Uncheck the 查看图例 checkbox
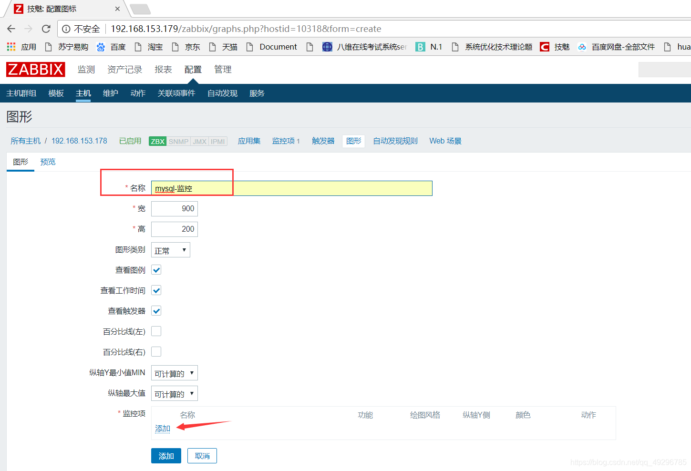This screenshot has height=471, width=691. (x=156, y=270)
